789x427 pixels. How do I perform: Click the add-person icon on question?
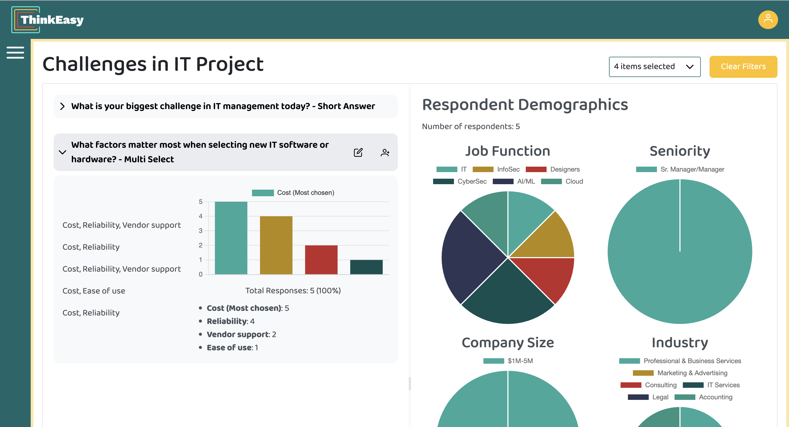(385, 152)
